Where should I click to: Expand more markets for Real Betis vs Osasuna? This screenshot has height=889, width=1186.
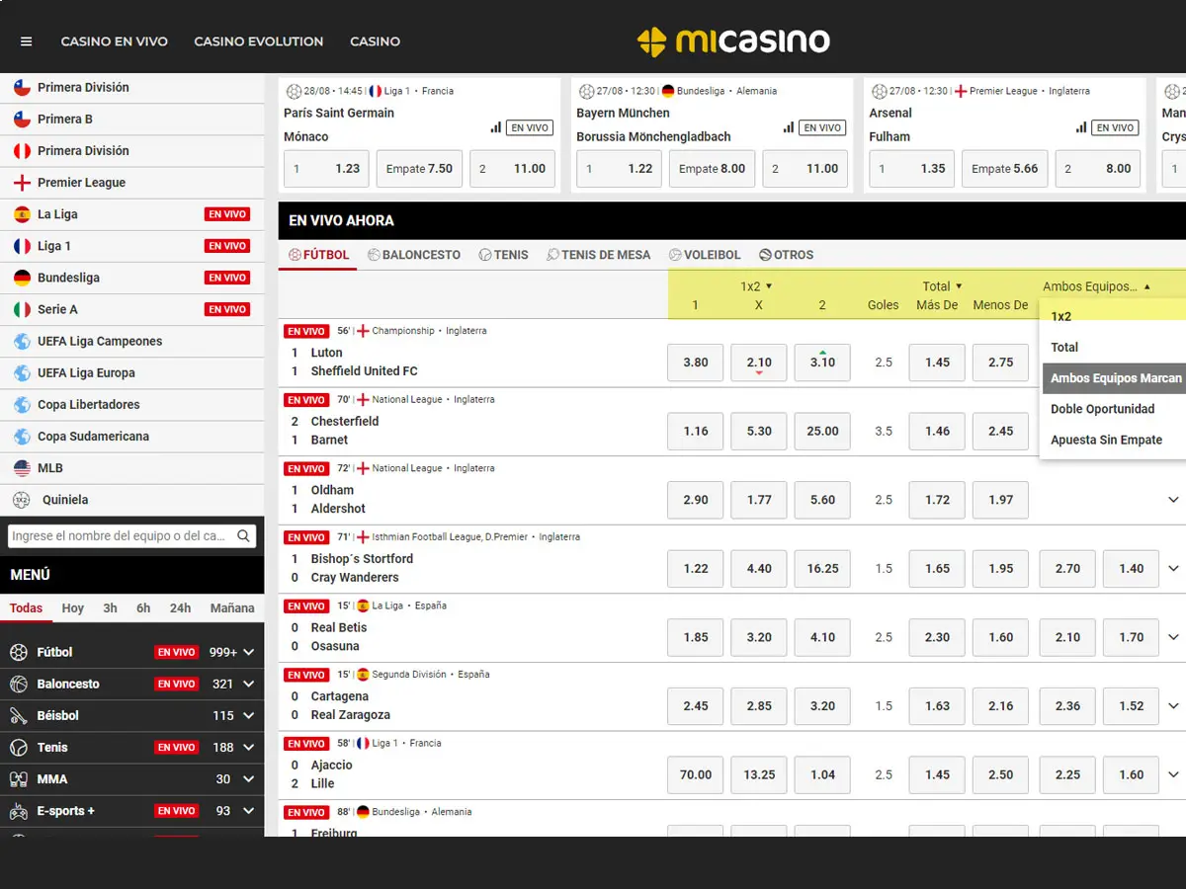click(1173, 637)
